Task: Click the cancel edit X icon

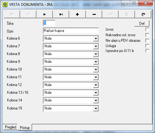Action: (127, 14)
